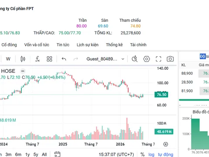Toggle the log scale
The image size is (209, 157).
coord(151,154)
